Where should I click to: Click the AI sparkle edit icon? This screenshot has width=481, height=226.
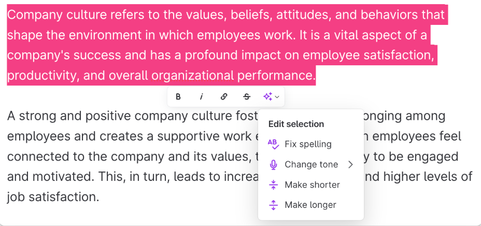tap(267, 96)
